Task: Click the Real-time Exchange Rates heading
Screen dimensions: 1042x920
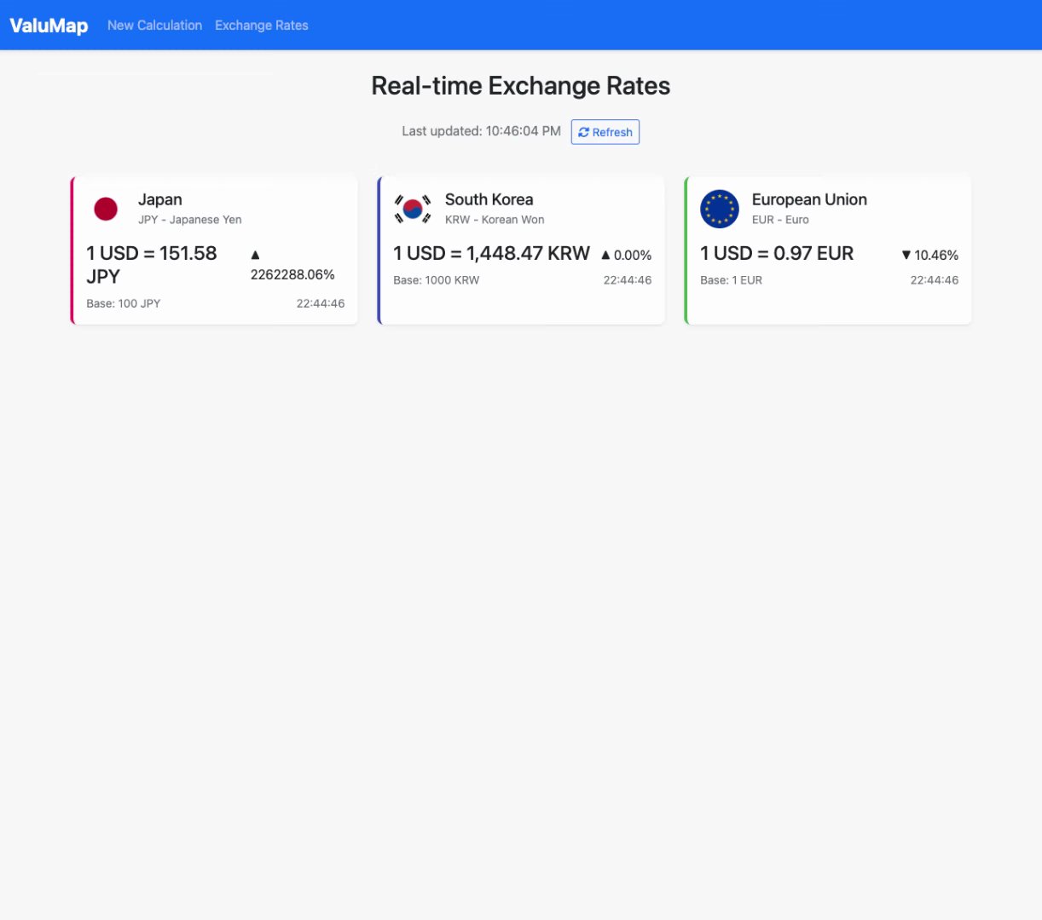Action: coord(521,86)
